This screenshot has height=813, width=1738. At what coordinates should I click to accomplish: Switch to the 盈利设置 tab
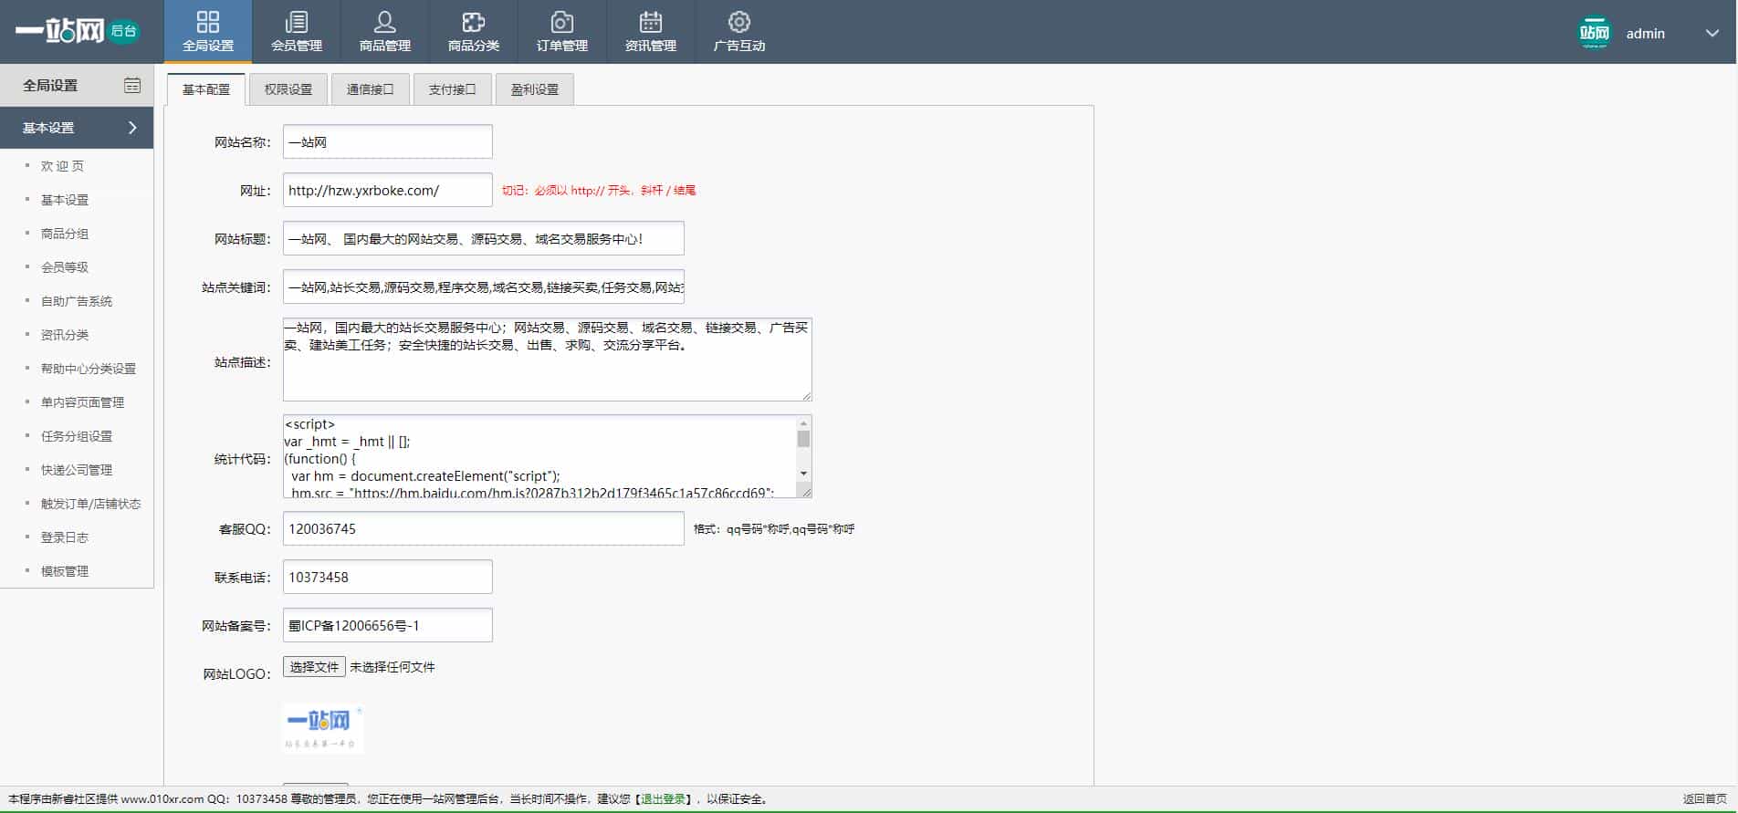535,89
